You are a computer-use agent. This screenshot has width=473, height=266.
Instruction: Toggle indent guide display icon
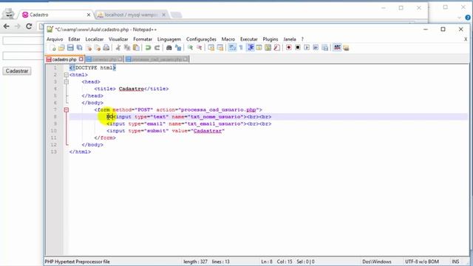[x=250, y=47]
